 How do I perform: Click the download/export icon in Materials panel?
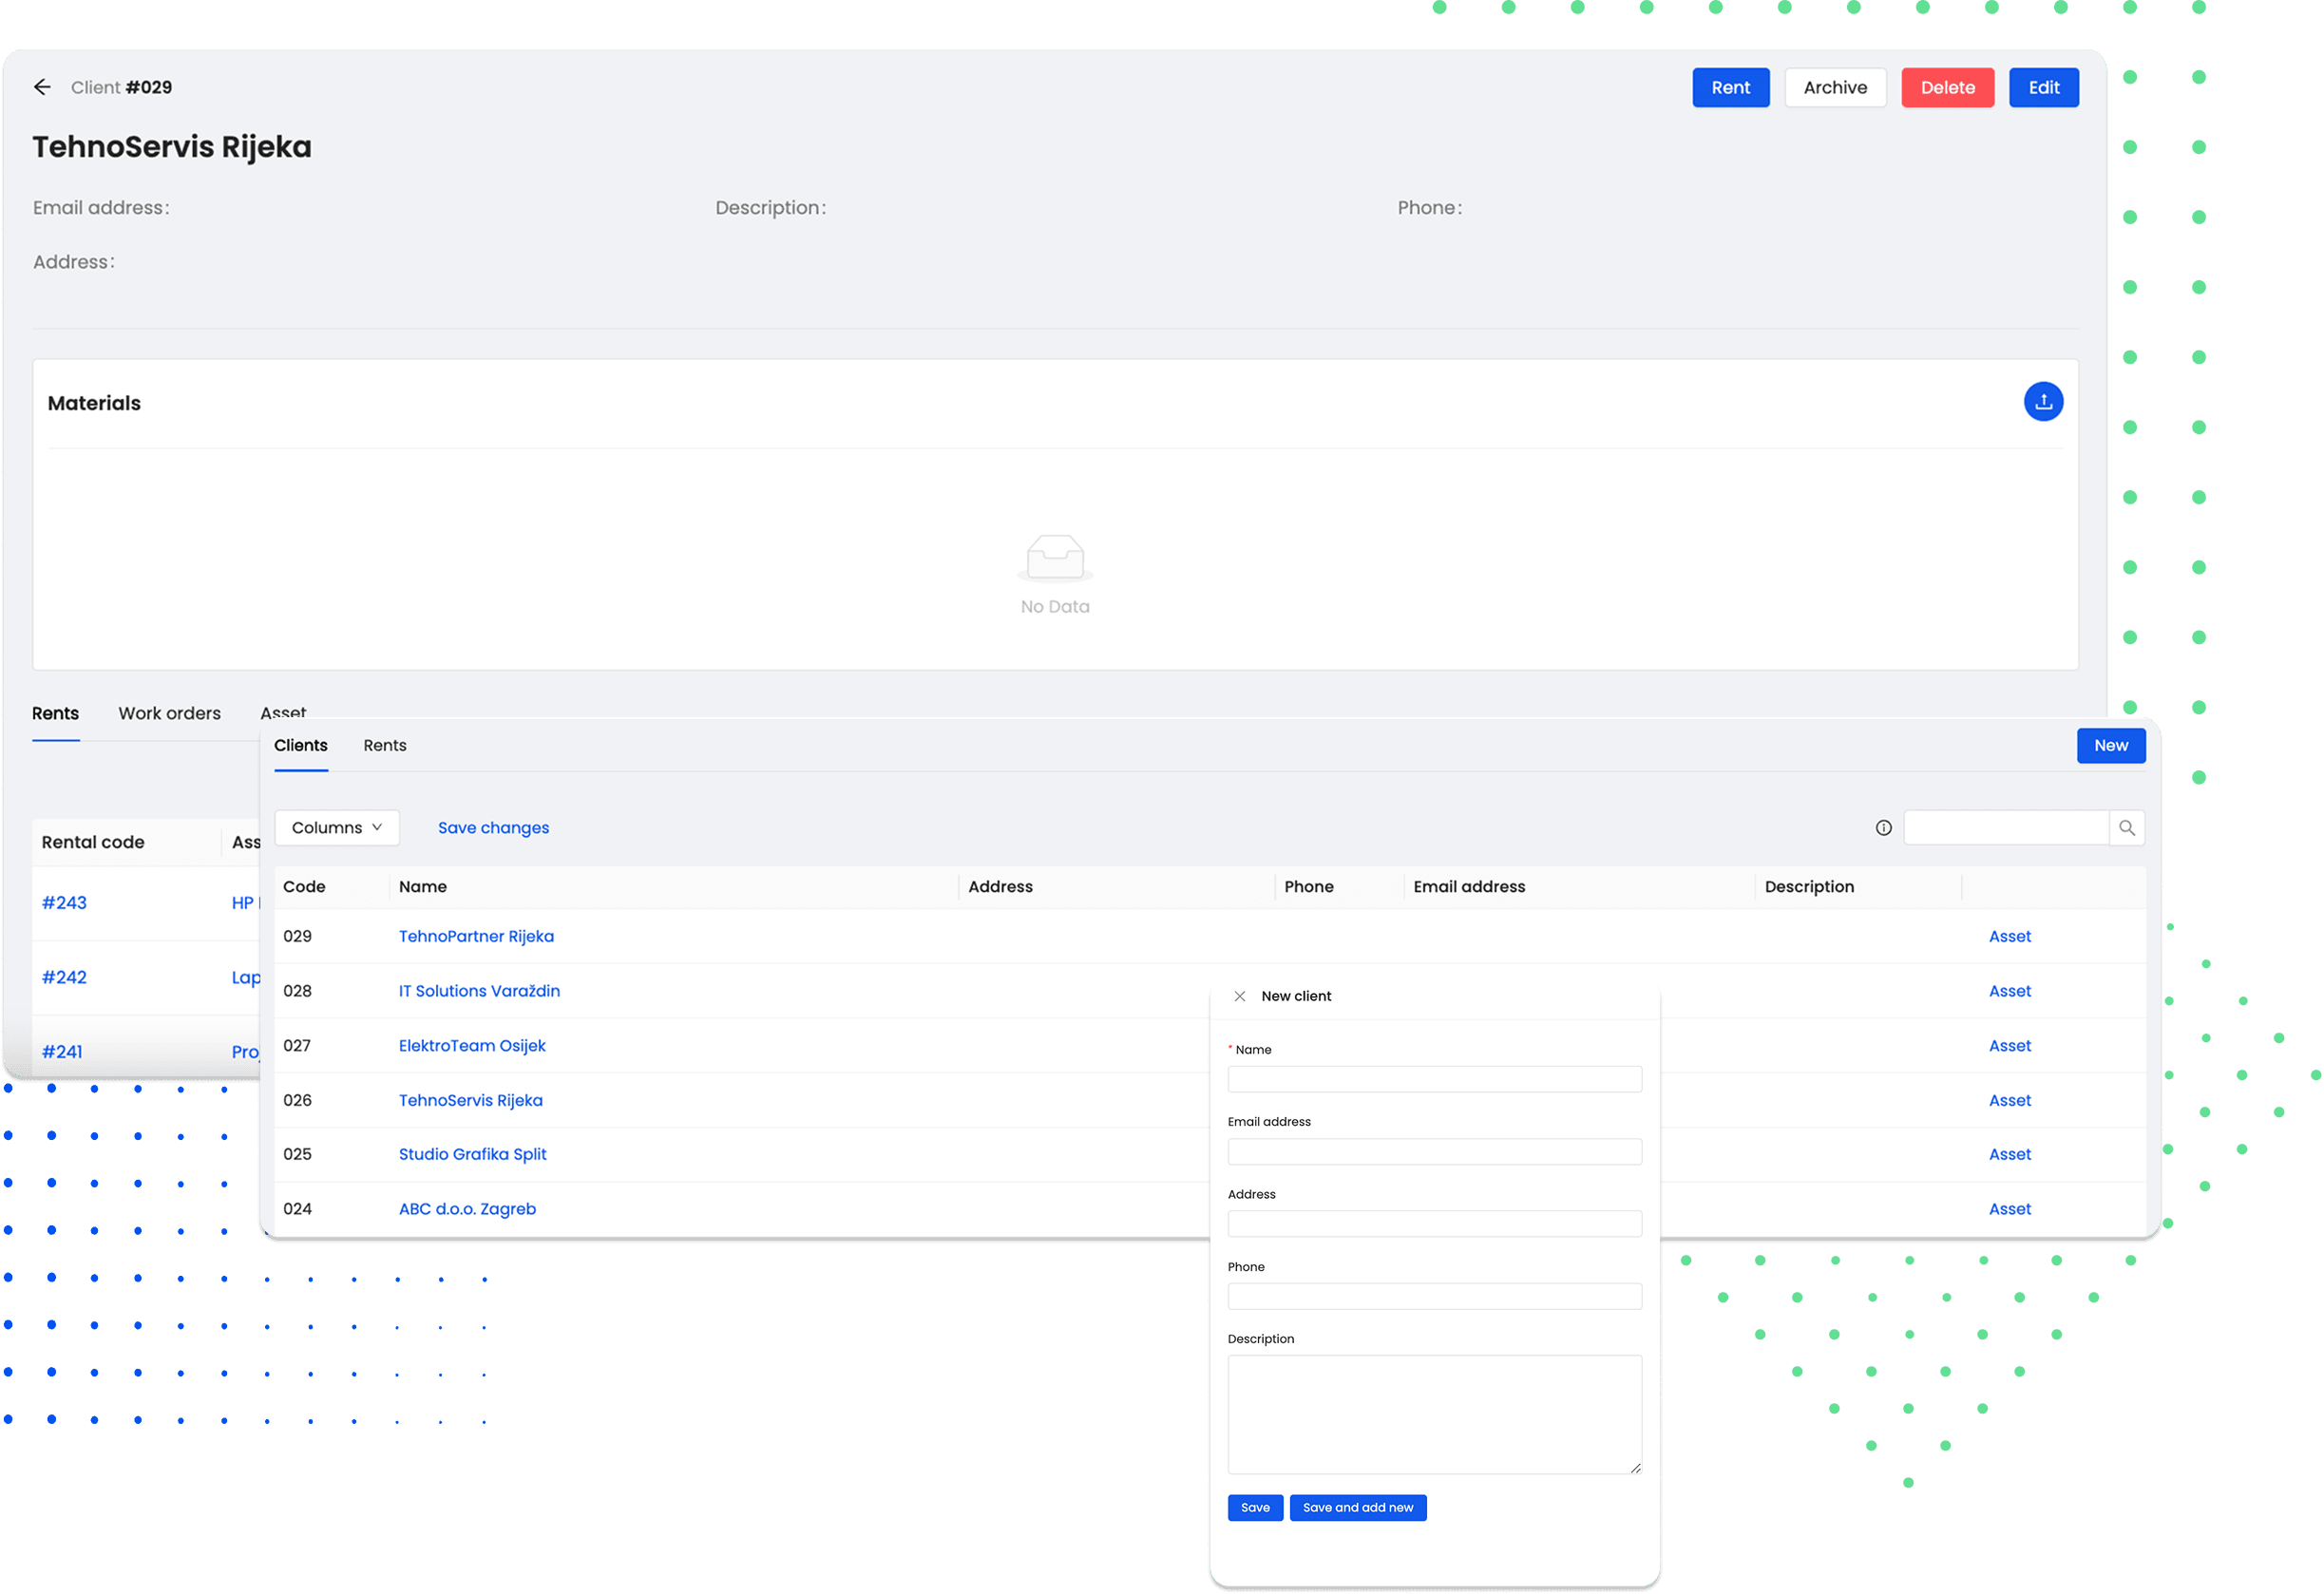click(2043, 401)
